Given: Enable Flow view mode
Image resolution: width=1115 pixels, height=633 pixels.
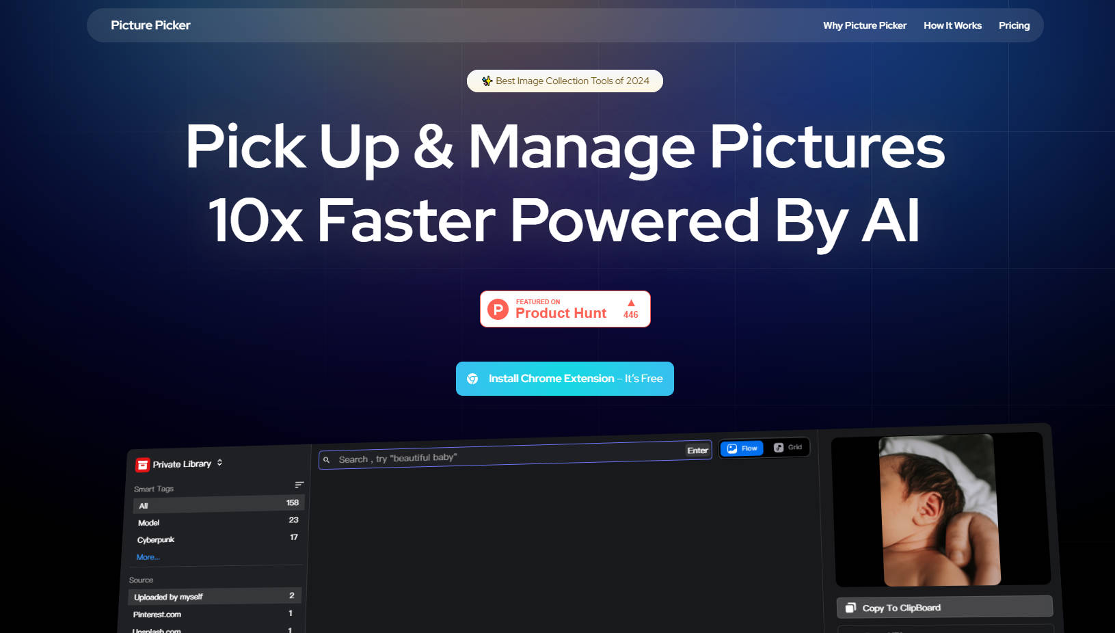Looking at the screenshot, I should pos(741,448).
